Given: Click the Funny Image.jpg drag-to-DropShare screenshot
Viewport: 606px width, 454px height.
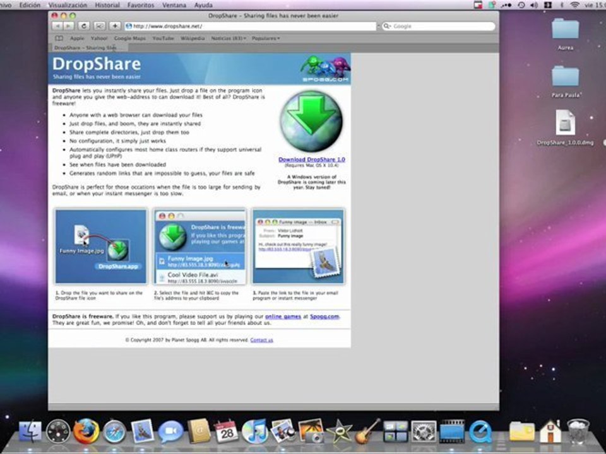Looking at the screenshot, I should [x=101, y=247].
